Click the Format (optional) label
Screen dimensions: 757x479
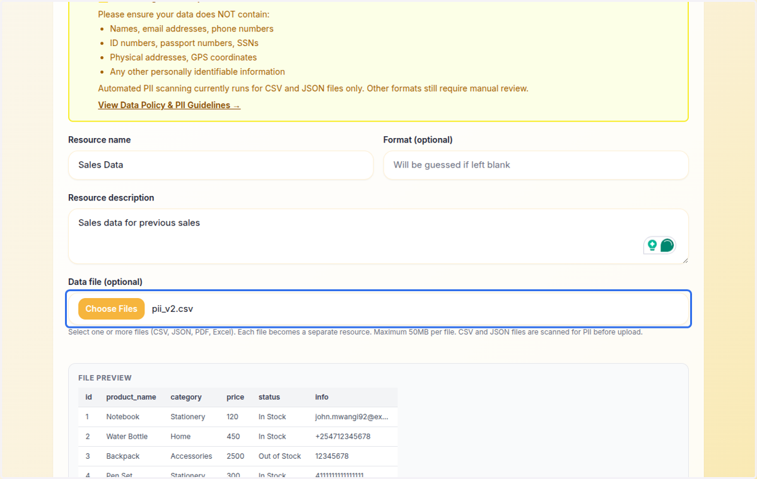coord(418,140)
